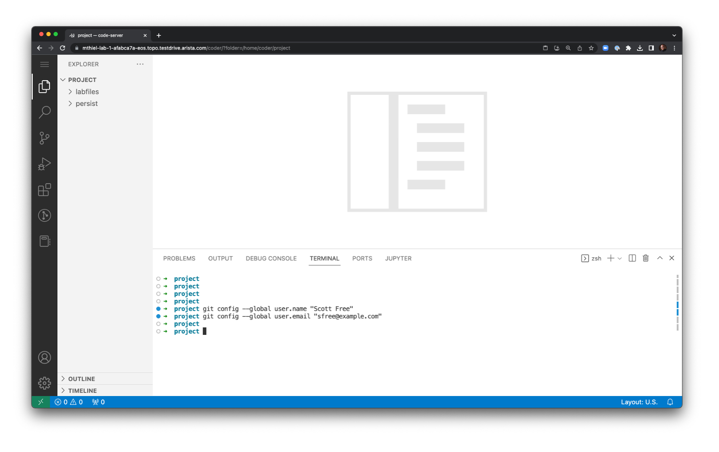Expand the persist folder
This screenshot has width=719, height=452.
(86, 103)
